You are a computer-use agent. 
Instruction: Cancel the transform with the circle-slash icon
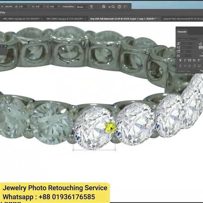(103, 7)
